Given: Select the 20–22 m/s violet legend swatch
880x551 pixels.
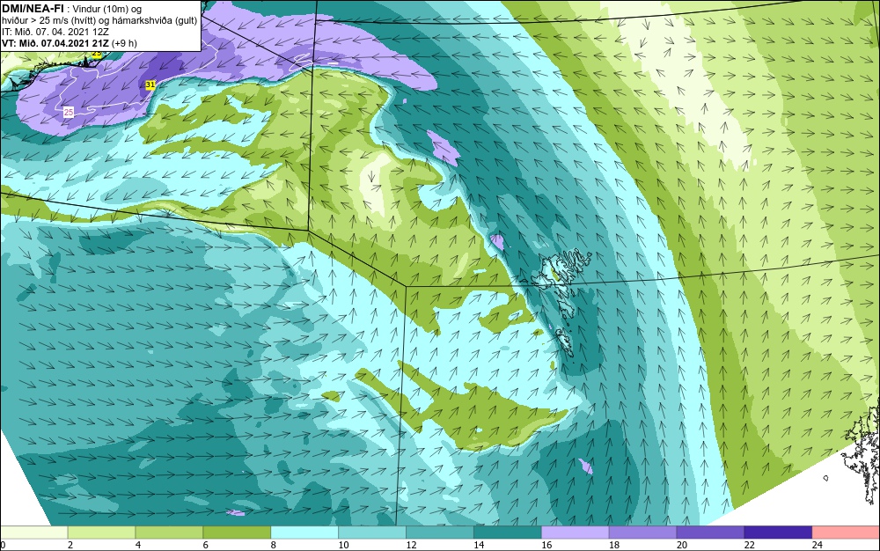Looking at the screenshot, I should coord(710,533).
